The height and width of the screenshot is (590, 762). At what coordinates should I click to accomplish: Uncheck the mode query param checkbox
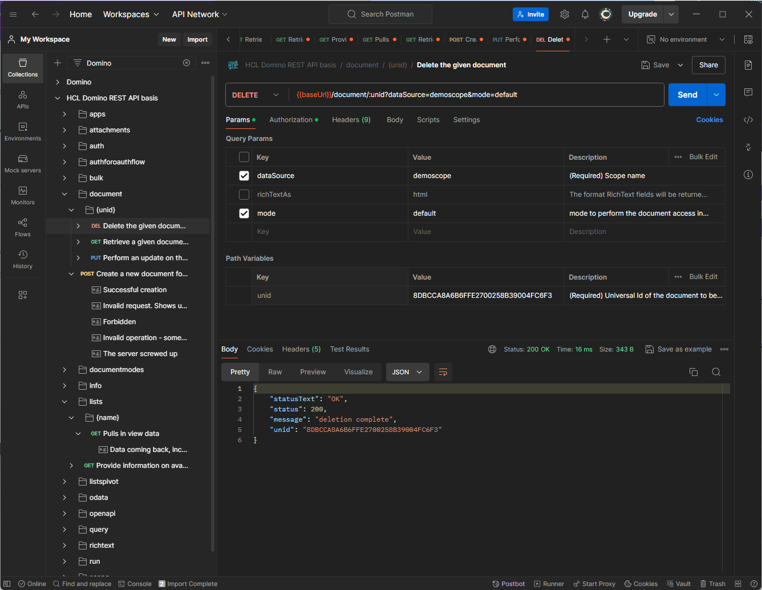[244, 213]
